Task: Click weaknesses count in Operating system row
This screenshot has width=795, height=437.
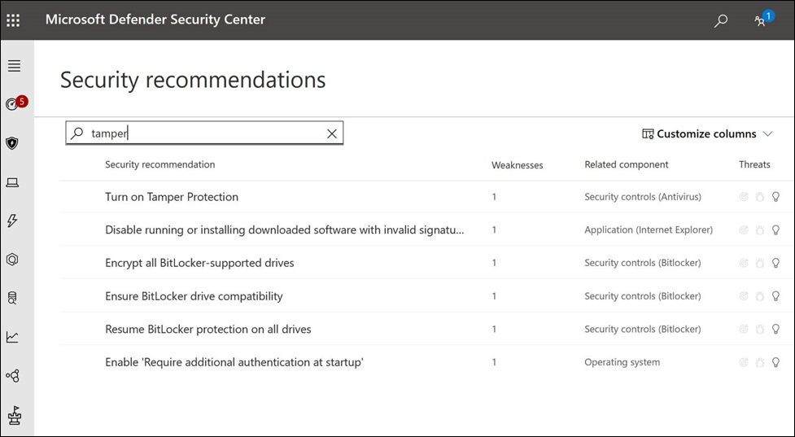Action: tap(495, 362)
